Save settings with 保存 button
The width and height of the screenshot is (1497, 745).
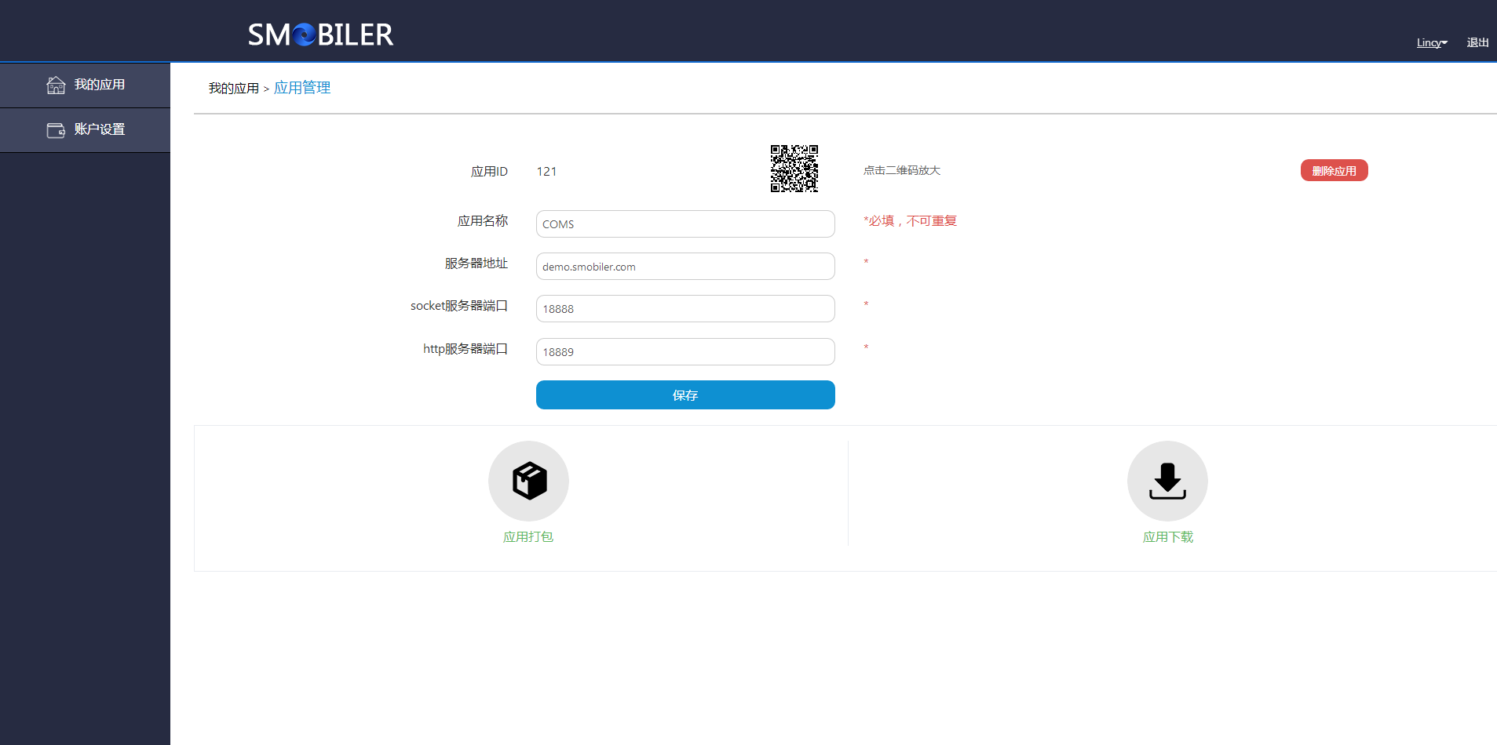click(685, 394)
